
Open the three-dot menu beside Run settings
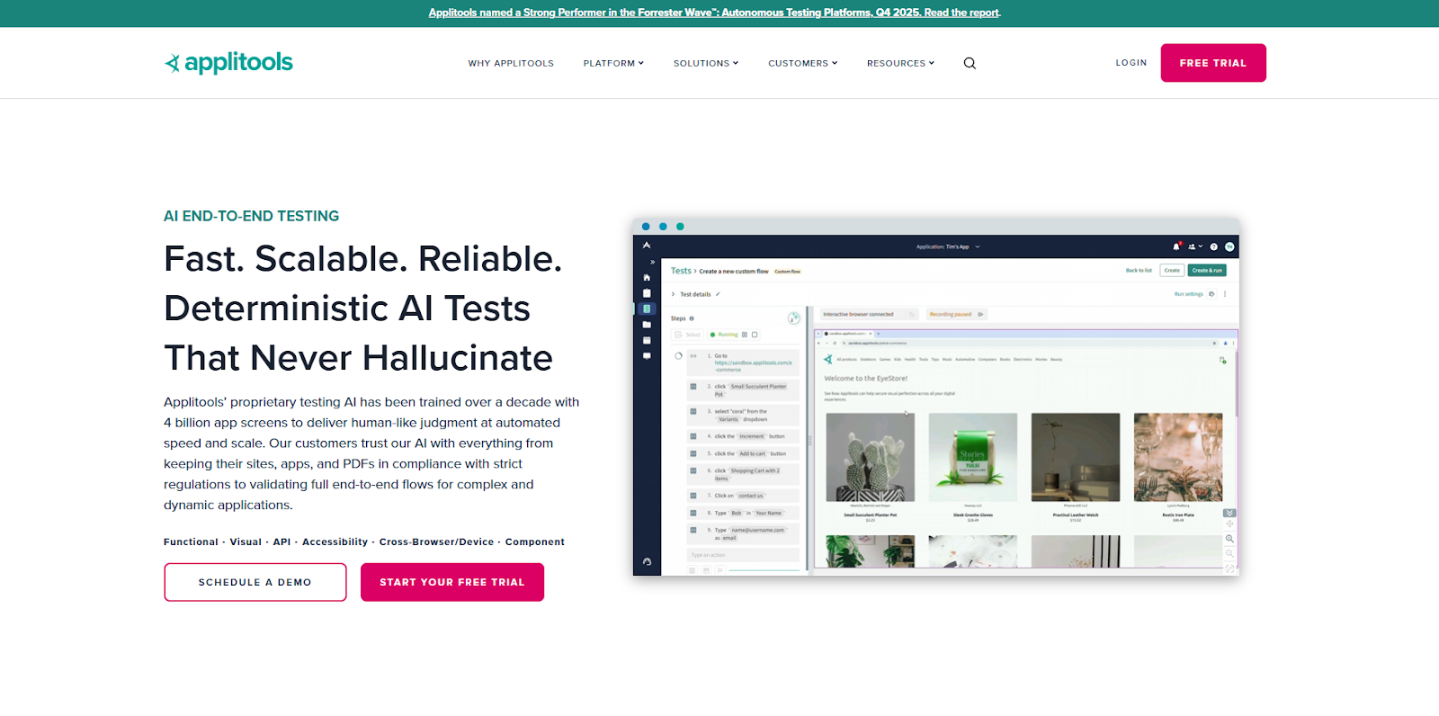[x=1225, y=294]
